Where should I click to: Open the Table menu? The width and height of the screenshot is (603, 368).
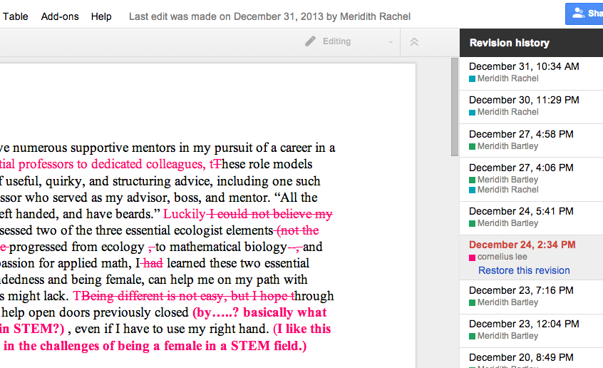coord(16,16)
